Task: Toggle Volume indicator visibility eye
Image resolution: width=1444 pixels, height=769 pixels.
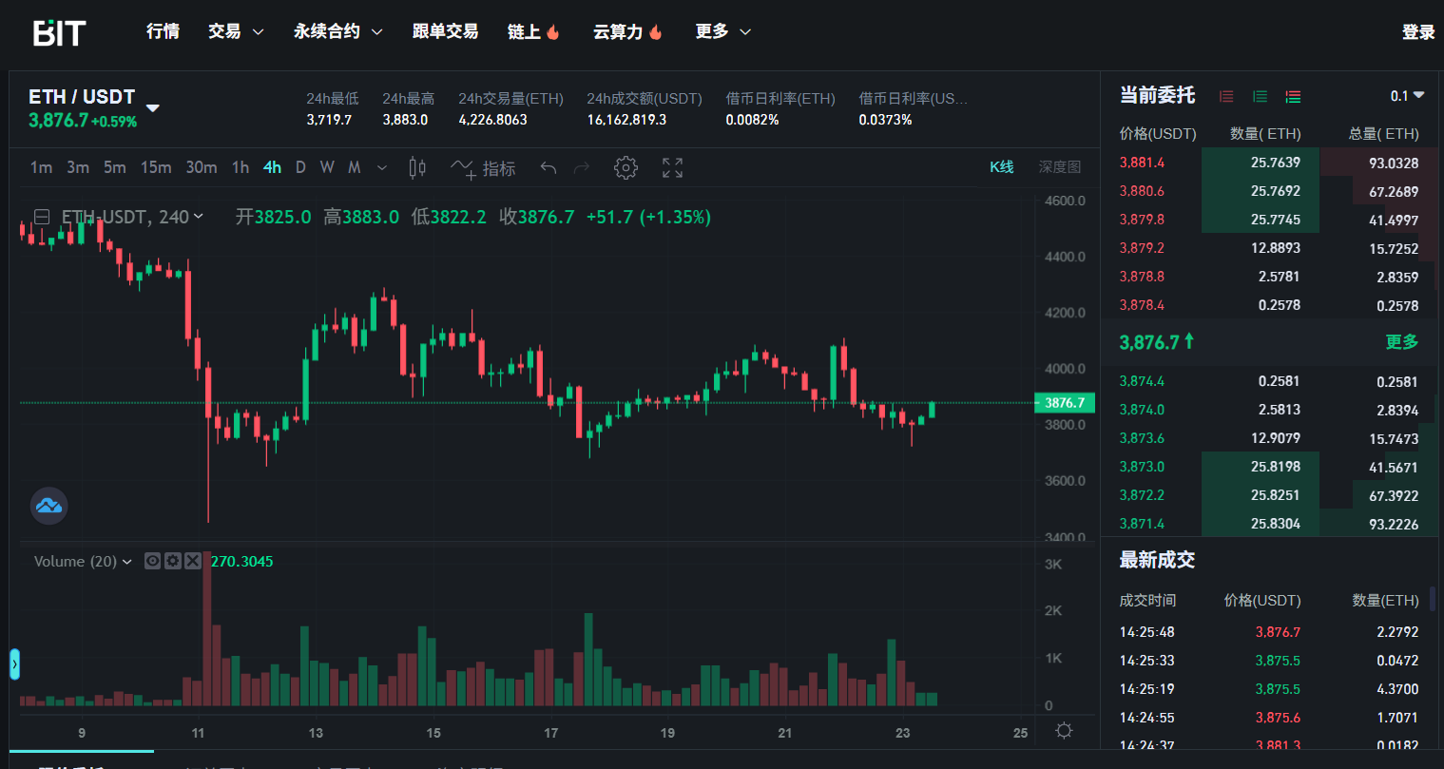Action: pos(152,561)
